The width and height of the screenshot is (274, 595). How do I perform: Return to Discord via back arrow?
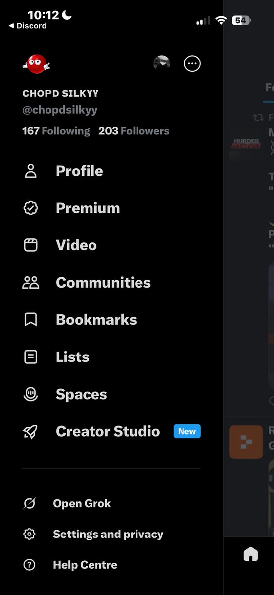(28, 26)
